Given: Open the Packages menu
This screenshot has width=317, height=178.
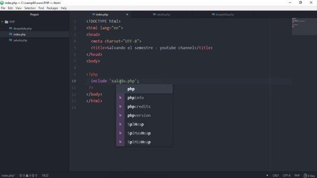Looking at the screenshot, I should tap(52, 8).
